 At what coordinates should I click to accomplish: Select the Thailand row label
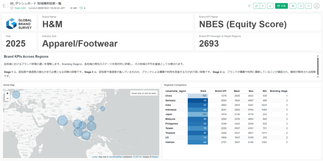pyautogui.click(x=170, y=133)
